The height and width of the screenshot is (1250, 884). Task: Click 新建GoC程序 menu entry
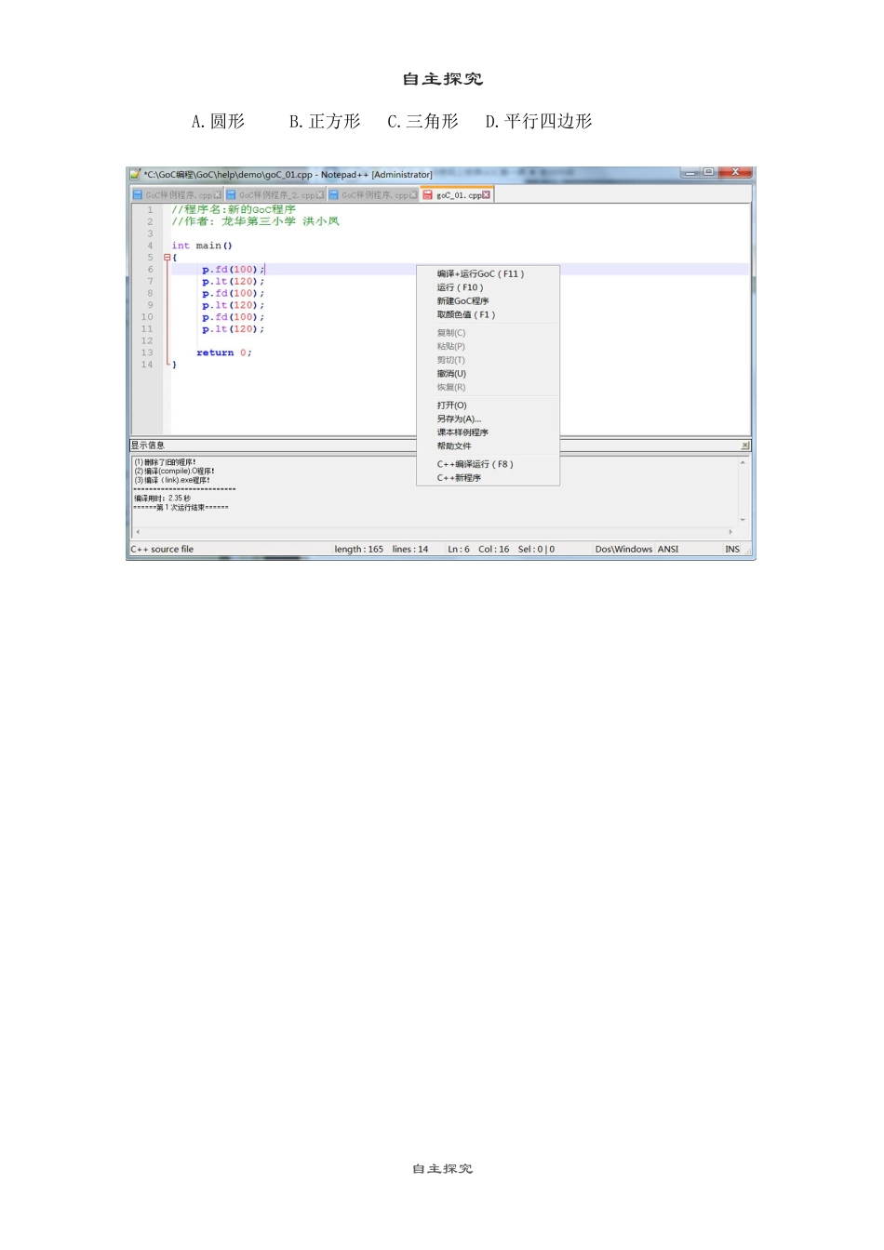462,301
